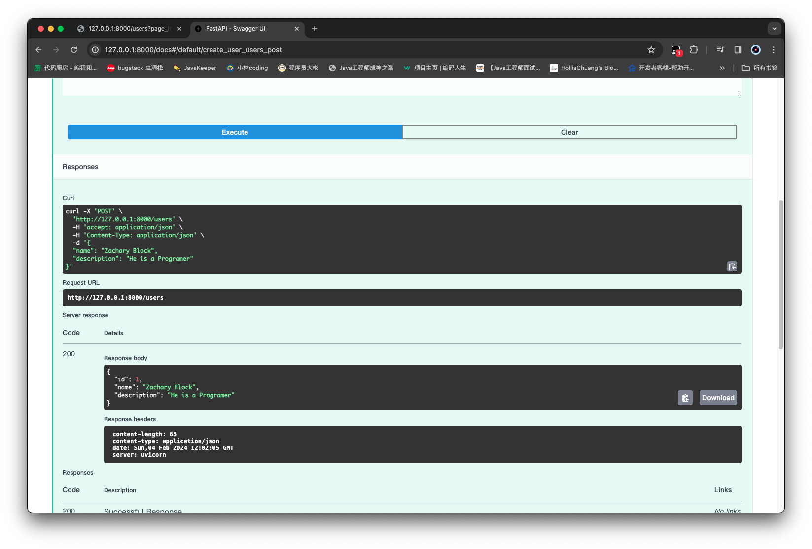Open a new browser tab

click(x=315, y=29)
